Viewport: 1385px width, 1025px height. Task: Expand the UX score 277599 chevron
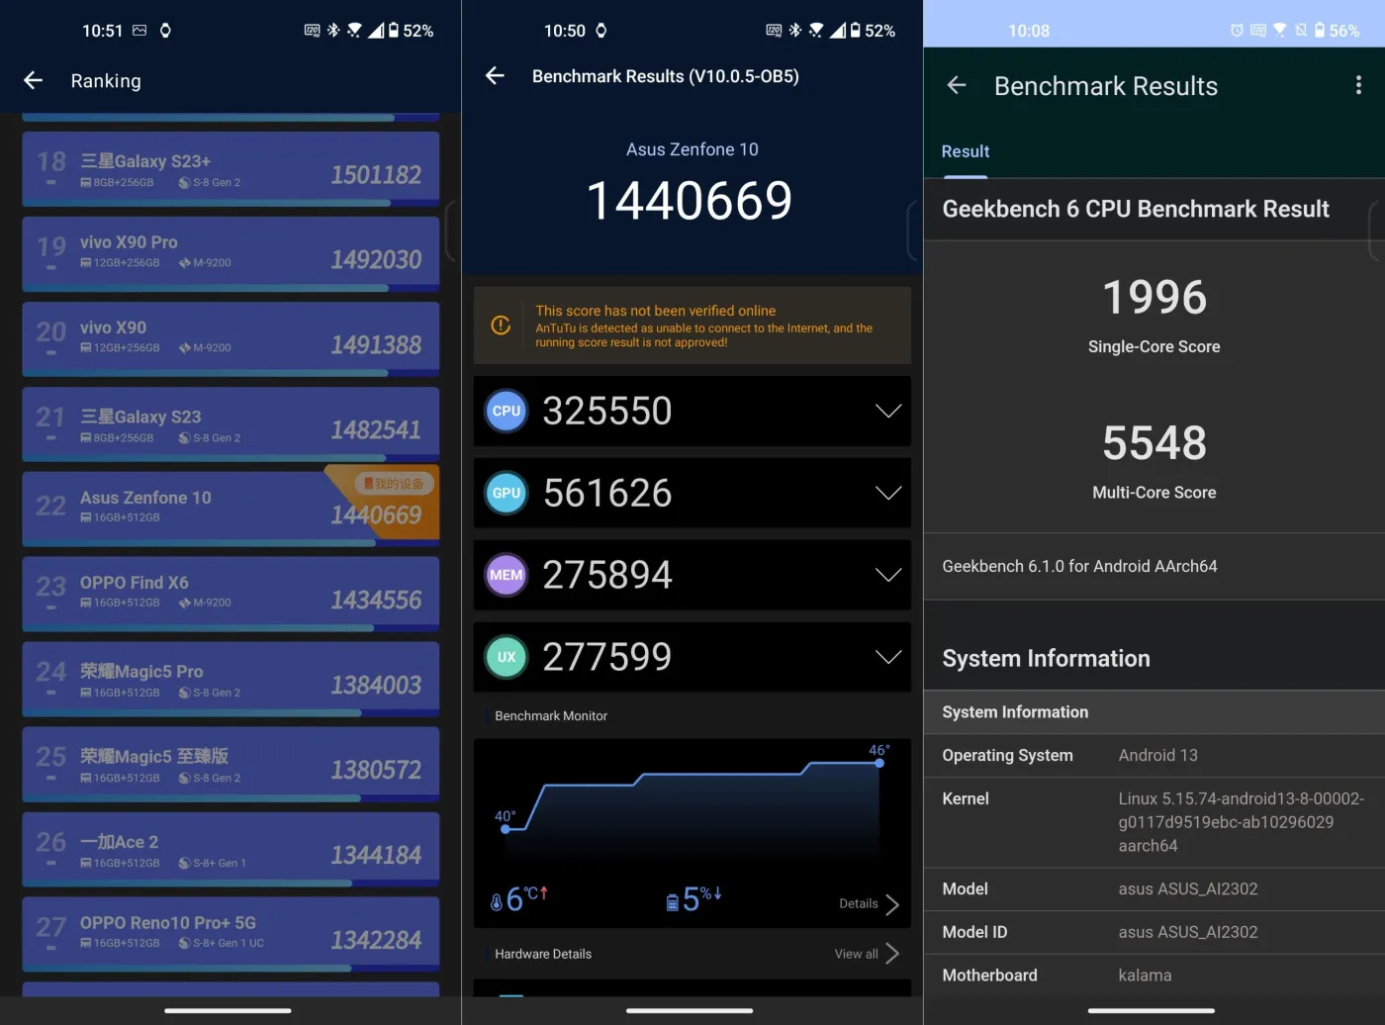pos(887,657)
